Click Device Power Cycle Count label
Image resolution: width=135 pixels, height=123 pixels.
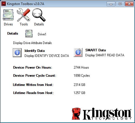coord(35,76)
